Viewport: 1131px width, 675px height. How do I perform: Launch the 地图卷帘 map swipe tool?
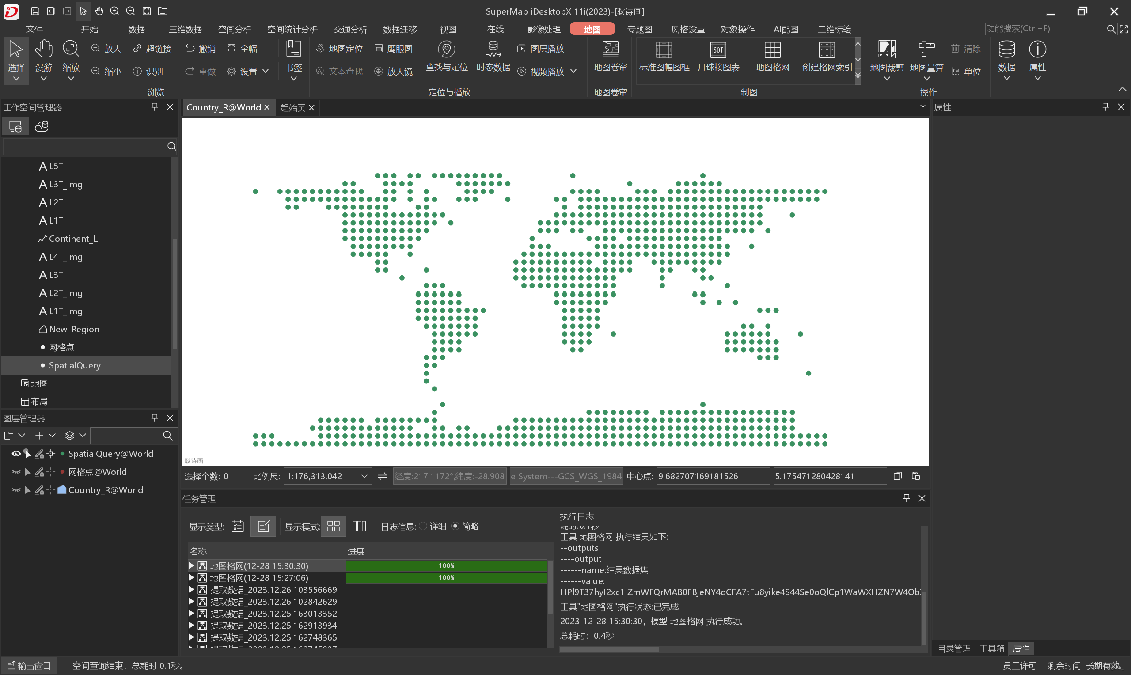coord(610,57)
